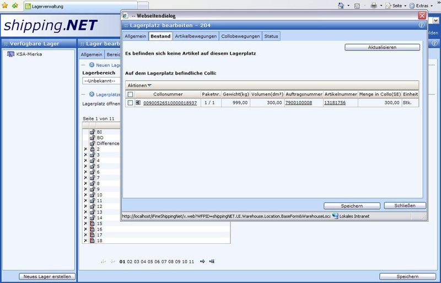Image resolution: width=441 pixels, height=283 pixels.
Task: Toggle the select-all checkbox in table header
Action: pyautogui.click(x=130, y=94)
